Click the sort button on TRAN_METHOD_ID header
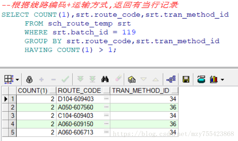238x141 pixels. pyautogui.click(x=175, y=90)
